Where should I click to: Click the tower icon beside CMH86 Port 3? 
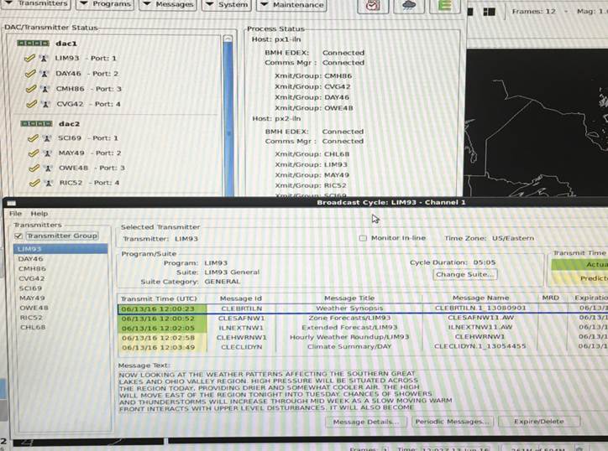[x=45, y=89]
